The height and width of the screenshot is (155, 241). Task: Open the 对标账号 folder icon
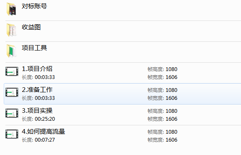(12, 10)
